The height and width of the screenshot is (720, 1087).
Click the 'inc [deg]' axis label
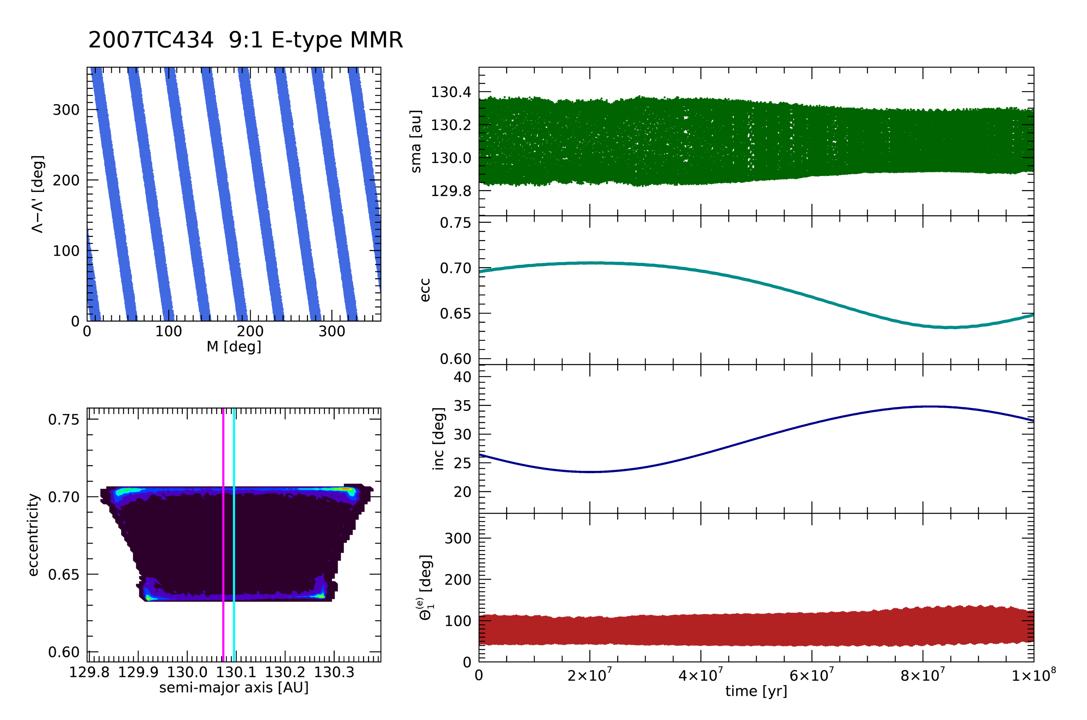(439, 439)
